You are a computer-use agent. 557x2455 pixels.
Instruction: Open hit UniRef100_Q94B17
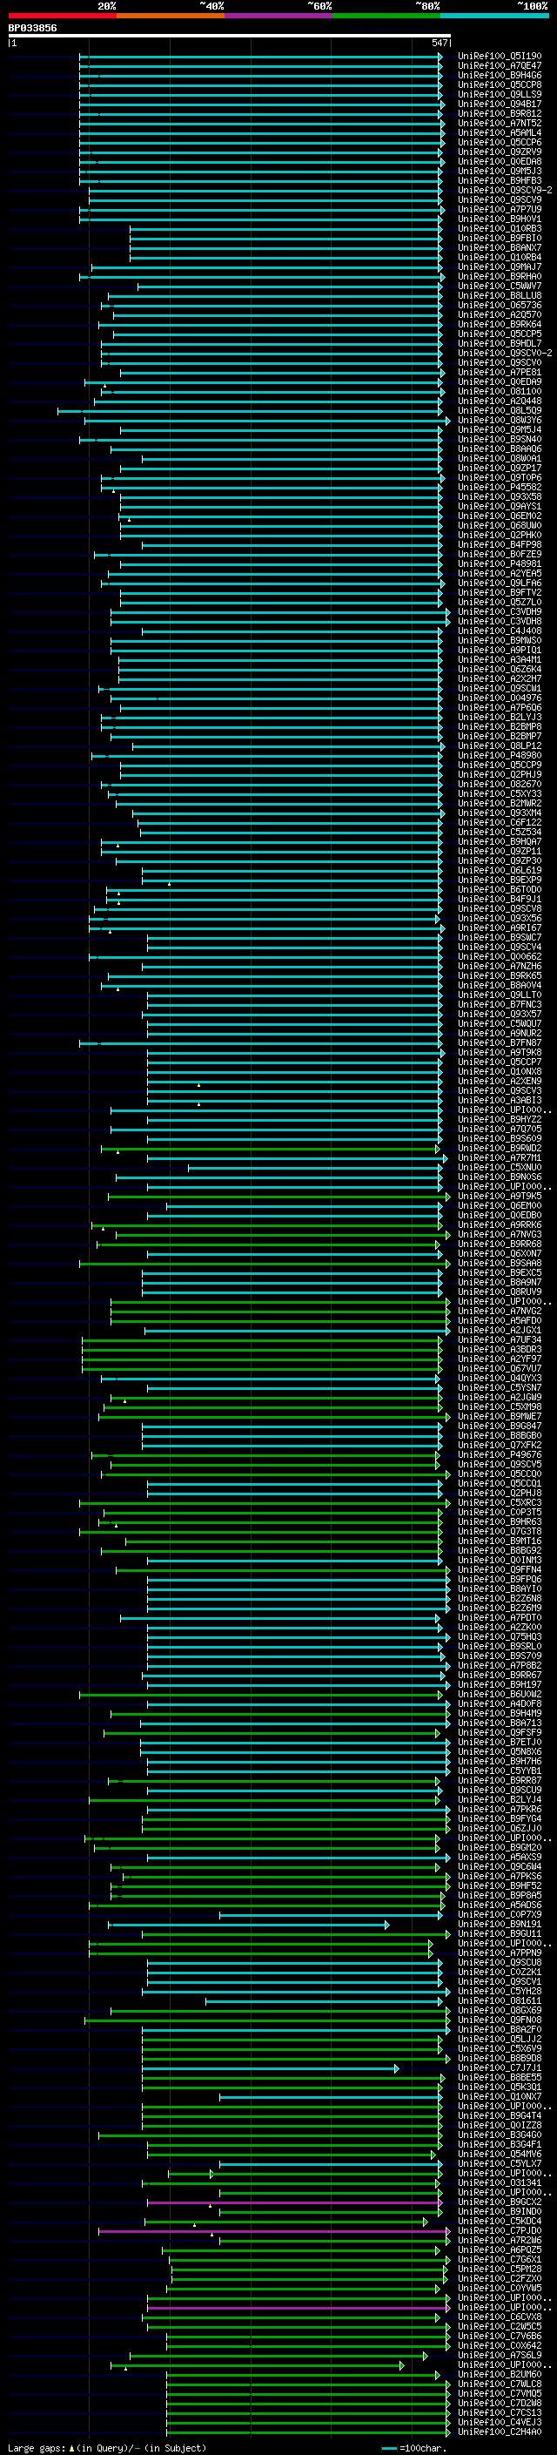click(x=499, y=104)
